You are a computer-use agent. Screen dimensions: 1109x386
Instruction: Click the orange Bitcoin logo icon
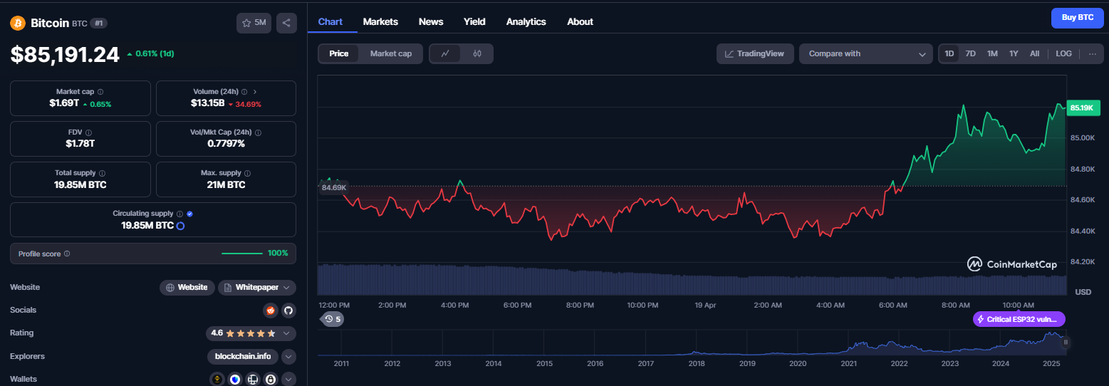click(x=17, y=23)
